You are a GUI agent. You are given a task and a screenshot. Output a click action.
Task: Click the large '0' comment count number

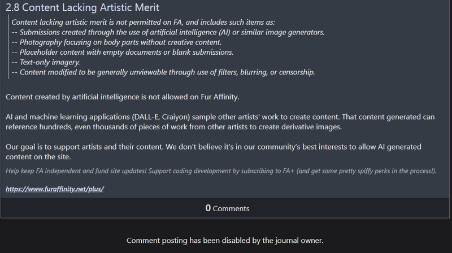pyautogui.click(x=208, y=208)
